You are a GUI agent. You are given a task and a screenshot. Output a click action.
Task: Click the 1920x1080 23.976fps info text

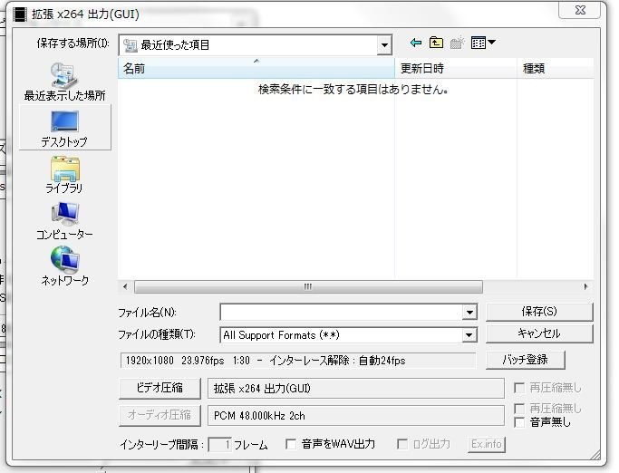coord(266,361)
